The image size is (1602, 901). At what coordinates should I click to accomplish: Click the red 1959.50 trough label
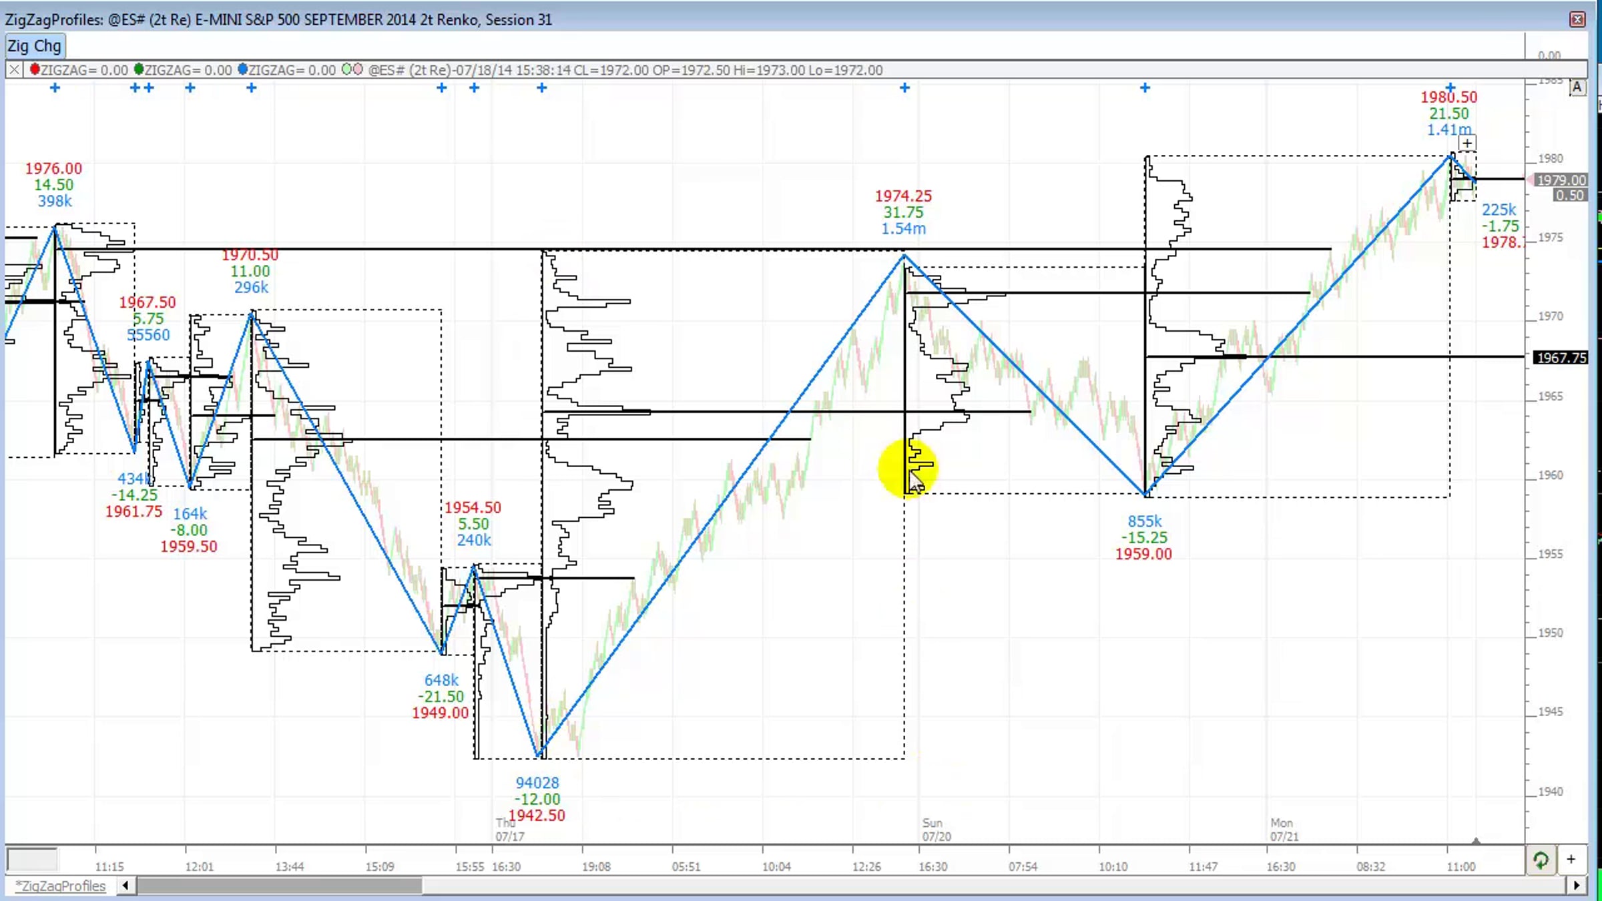click(x=189, y=547)
